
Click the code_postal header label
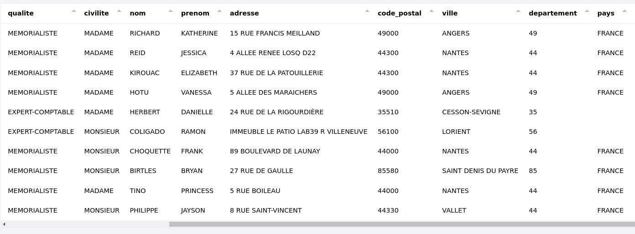tap(399, 13)
